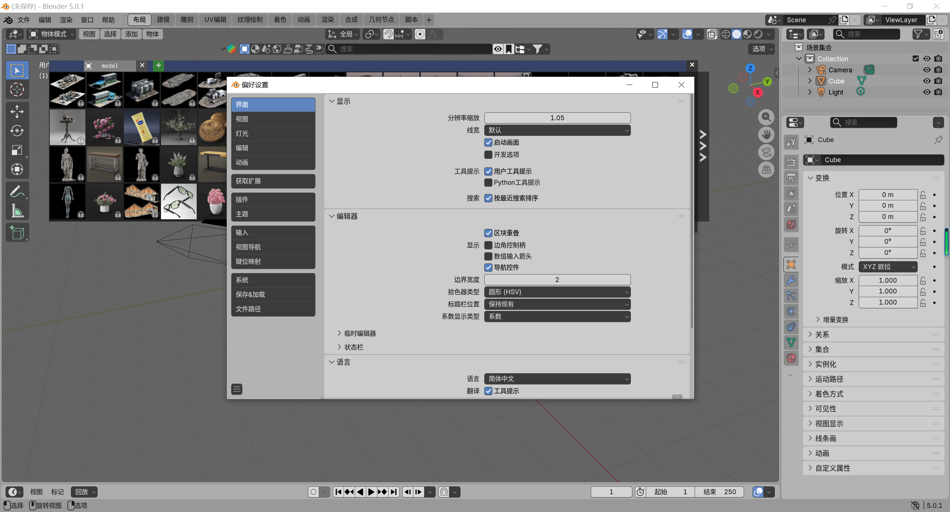This screenshot has height=512, width=950.
Task: Select the Rotate tool in the toolbar
Action: pyautogui.click(x=17, y=131)
